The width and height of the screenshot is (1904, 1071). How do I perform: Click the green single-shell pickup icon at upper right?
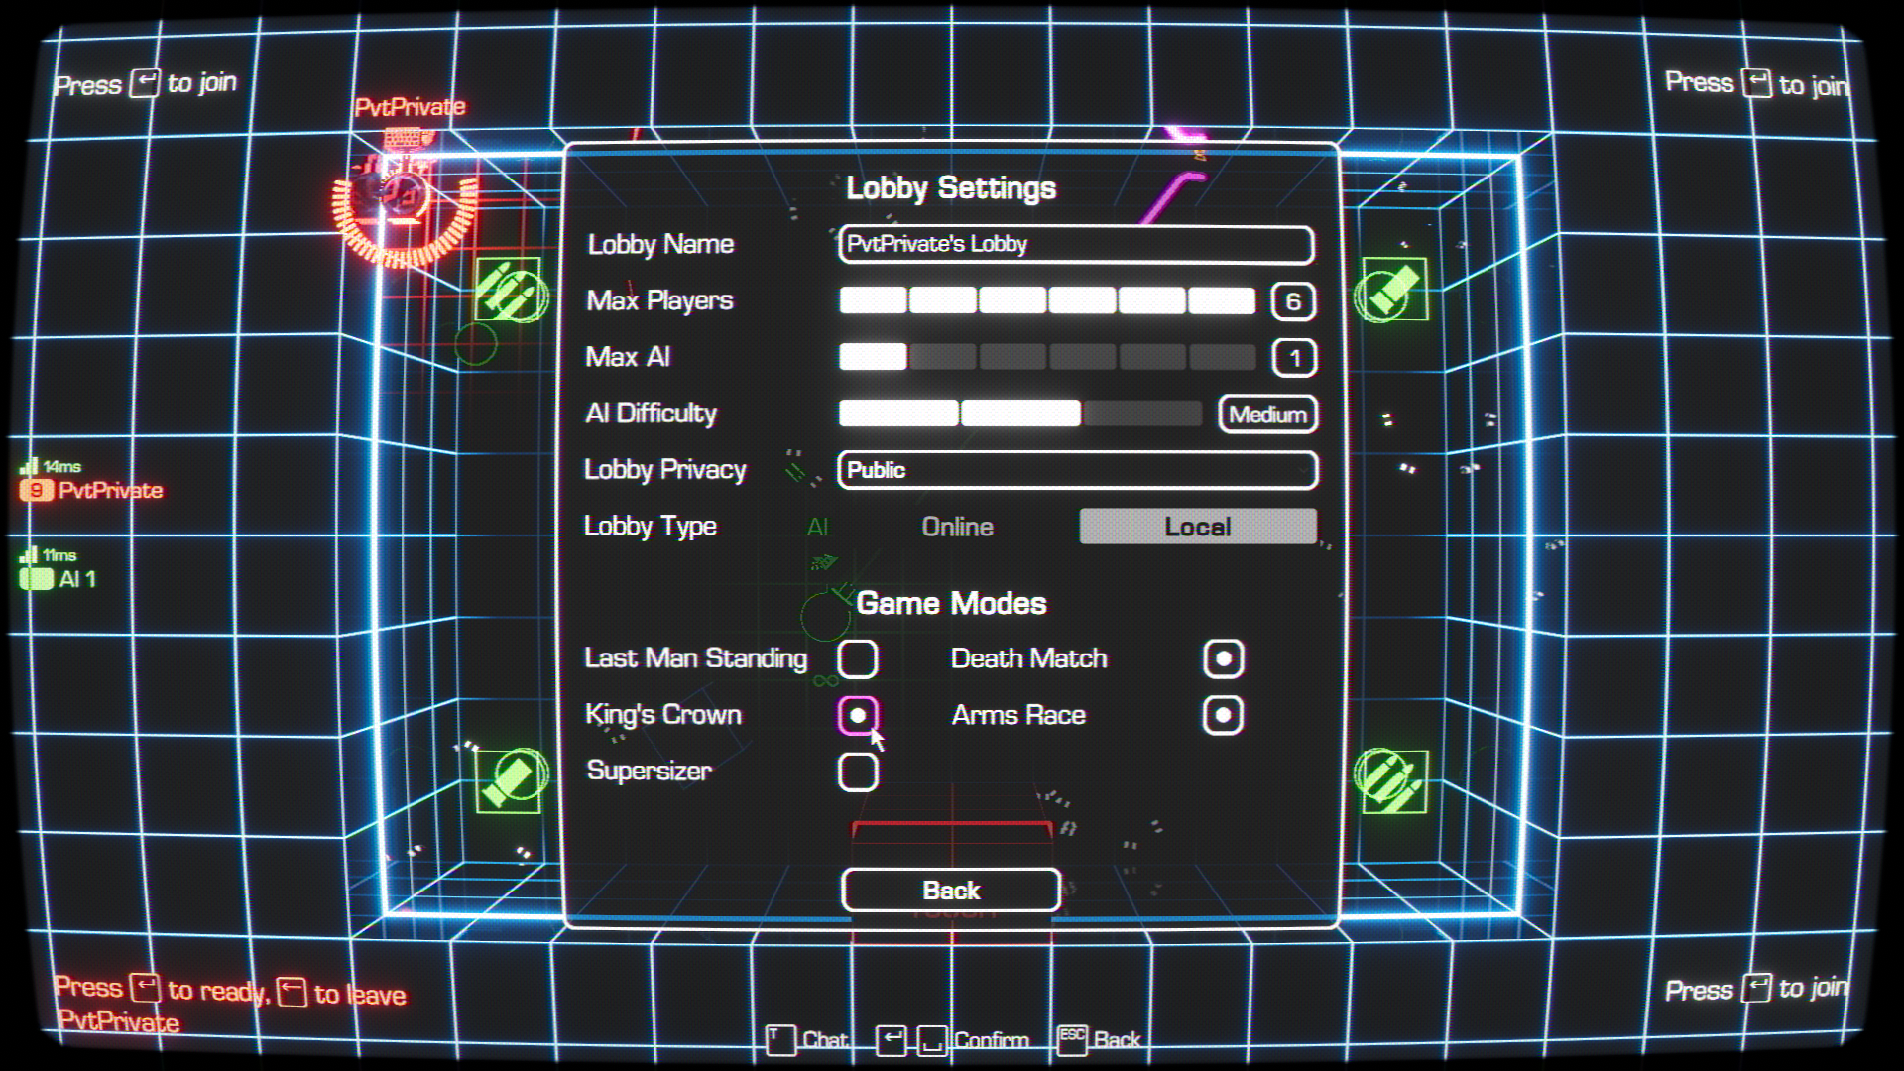[x=1392, y=290]
